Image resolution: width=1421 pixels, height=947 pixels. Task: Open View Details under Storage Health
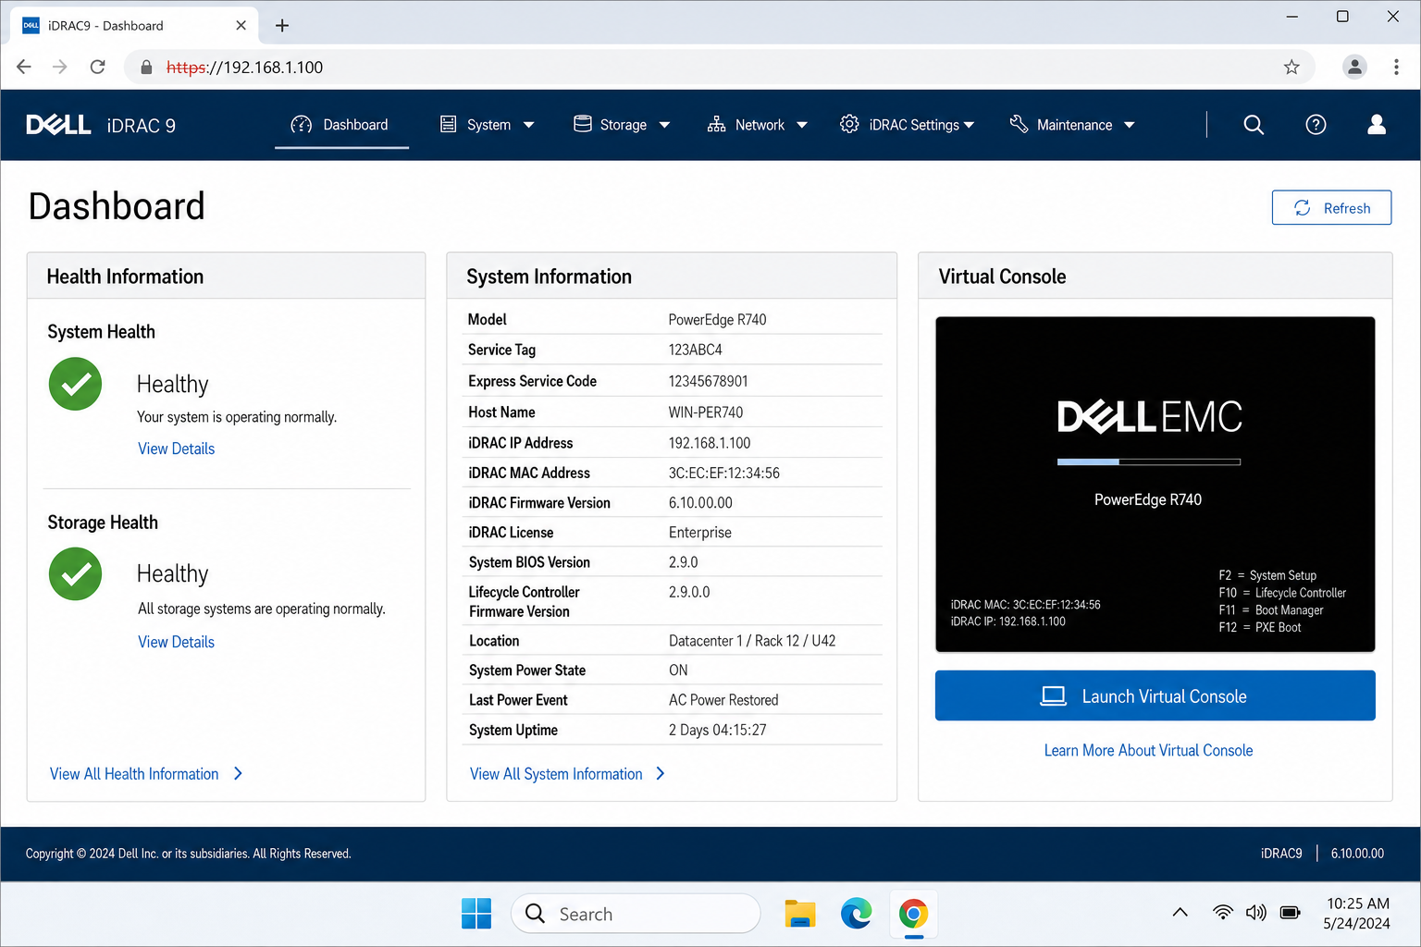[x=176, y=642]
